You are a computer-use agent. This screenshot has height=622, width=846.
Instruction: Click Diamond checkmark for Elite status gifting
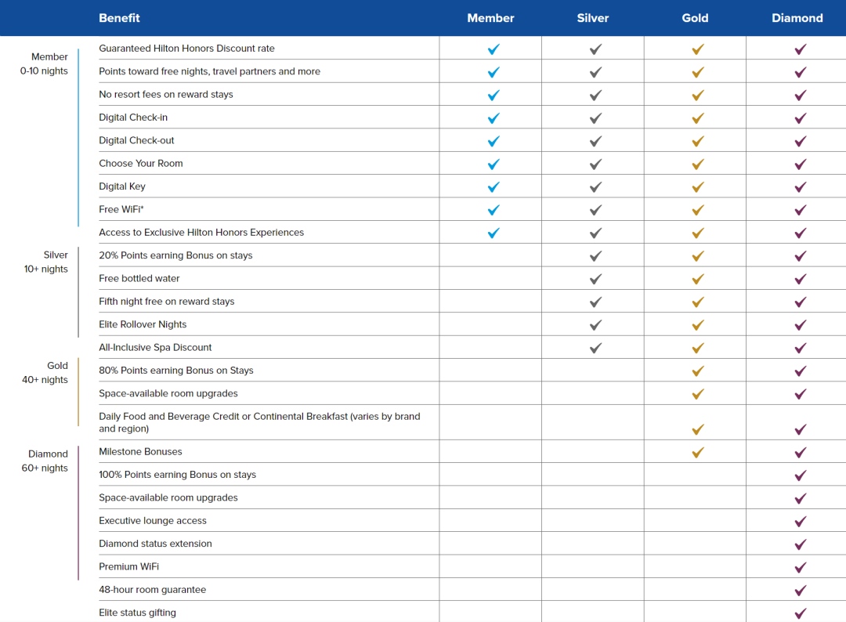click(x=801, y=613)
